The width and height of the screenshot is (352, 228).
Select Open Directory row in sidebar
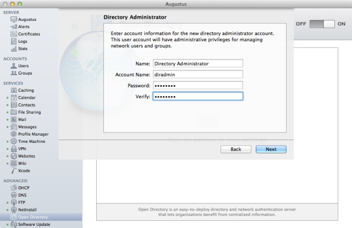click(41, 217)
